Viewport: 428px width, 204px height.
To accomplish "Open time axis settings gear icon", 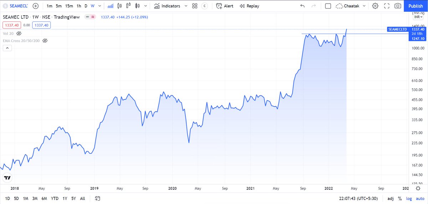I will pyautogui.click(x=417, y=188).
